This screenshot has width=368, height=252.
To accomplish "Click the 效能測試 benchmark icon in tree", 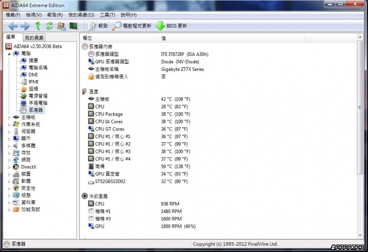I will pyautogui.click(x=16, y=209).
